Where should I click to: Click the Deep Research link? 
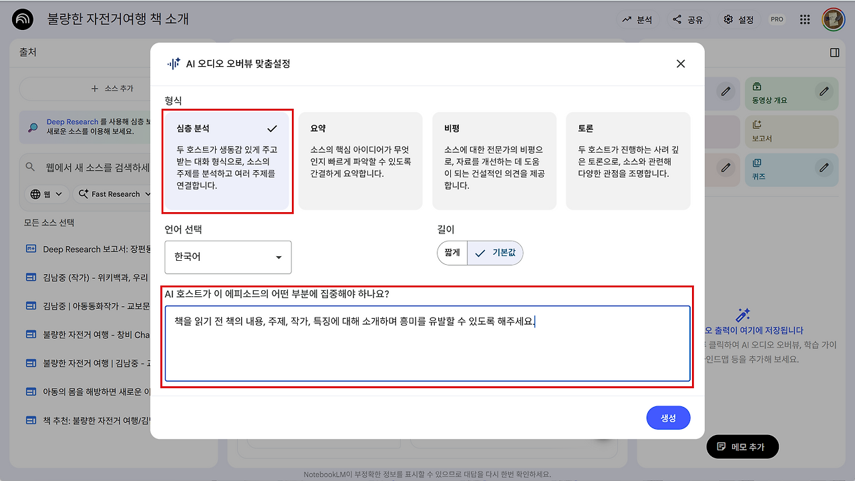(x=72, y=122)
